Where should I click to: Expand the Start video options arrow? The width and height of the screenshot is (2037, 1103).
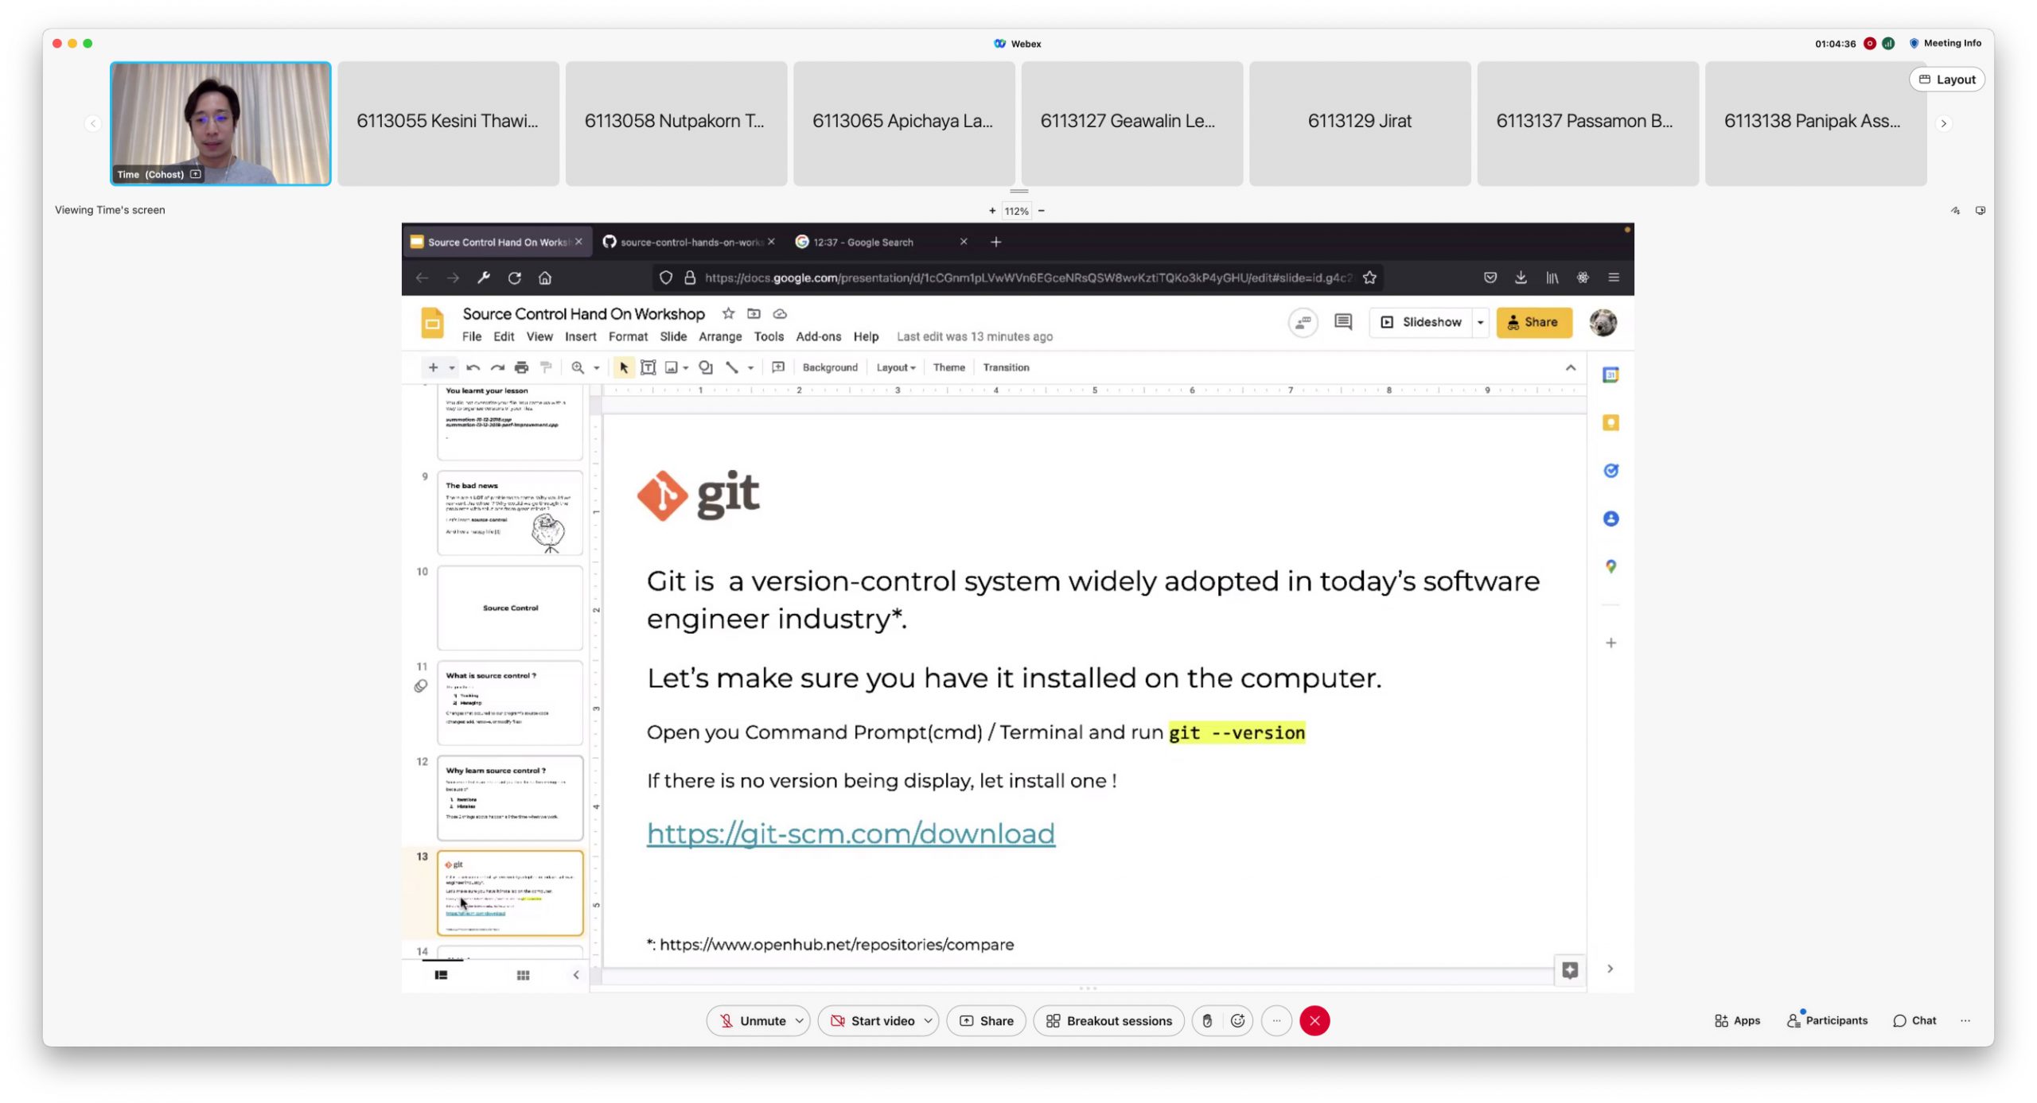tap(928, 1021)
